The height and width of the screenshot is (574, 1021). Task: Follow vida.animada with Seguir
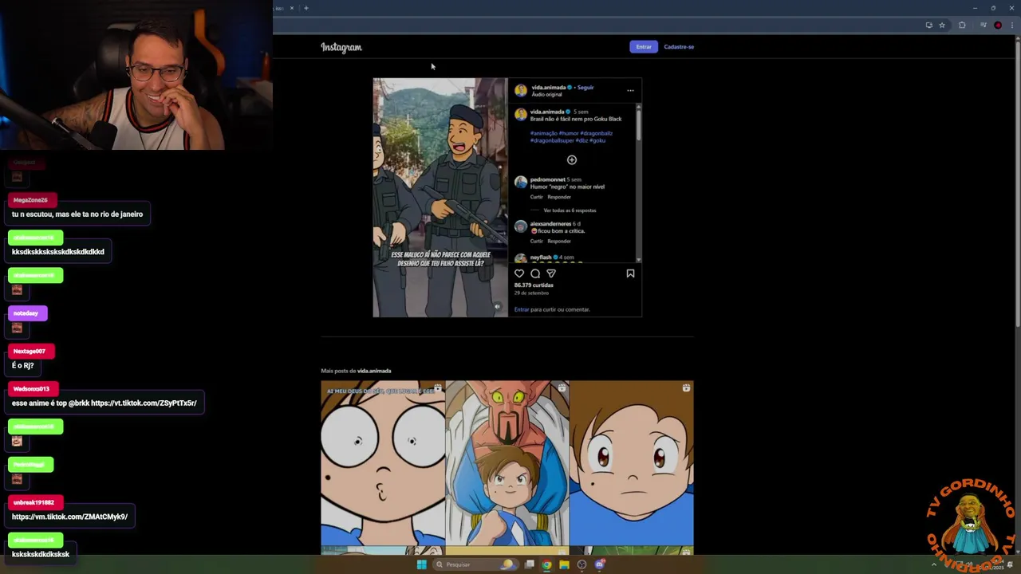click(x=585, y=87)
